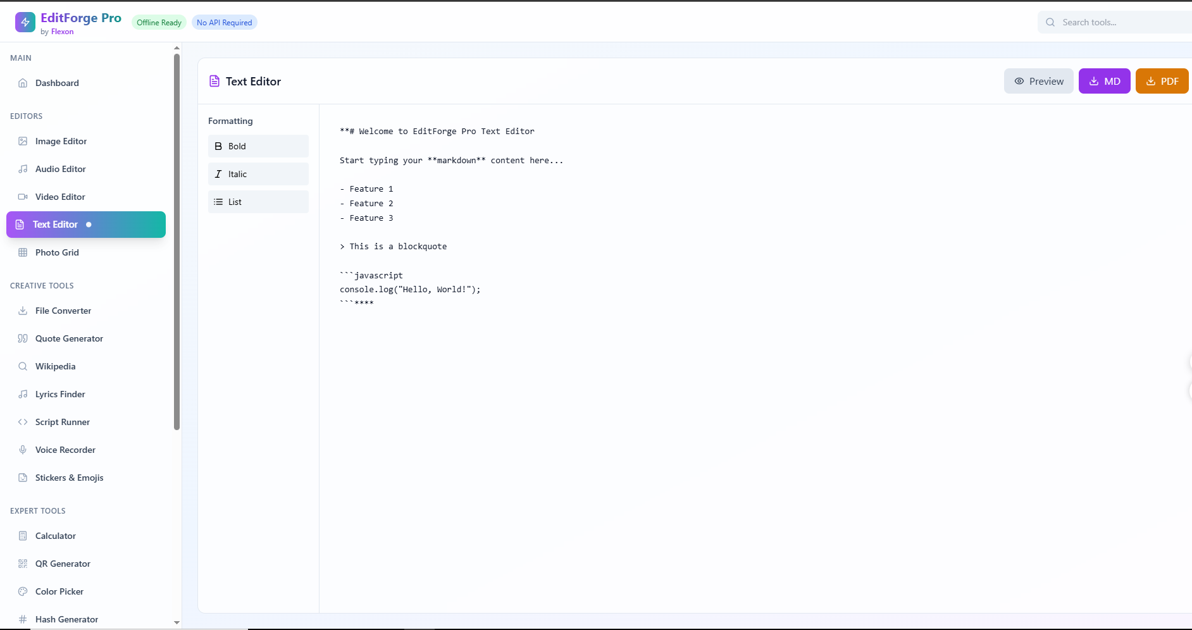
Task: Click the Welcome to EditForge Pro heading line
Action: (x=437, y=132)
